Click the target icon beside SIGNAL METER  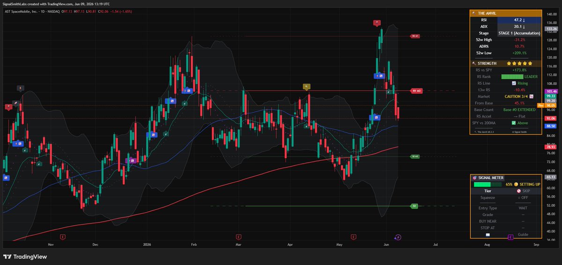point(475,178)
